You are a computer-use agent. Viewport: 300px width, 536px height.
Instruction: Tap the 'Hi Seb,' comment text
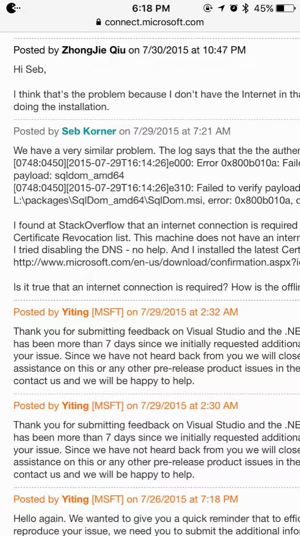30,70
